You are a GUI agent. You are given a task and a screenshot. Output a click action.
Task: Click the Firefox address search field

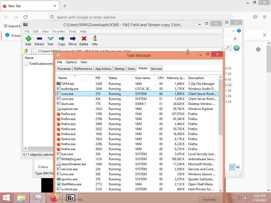pos(141,17)
